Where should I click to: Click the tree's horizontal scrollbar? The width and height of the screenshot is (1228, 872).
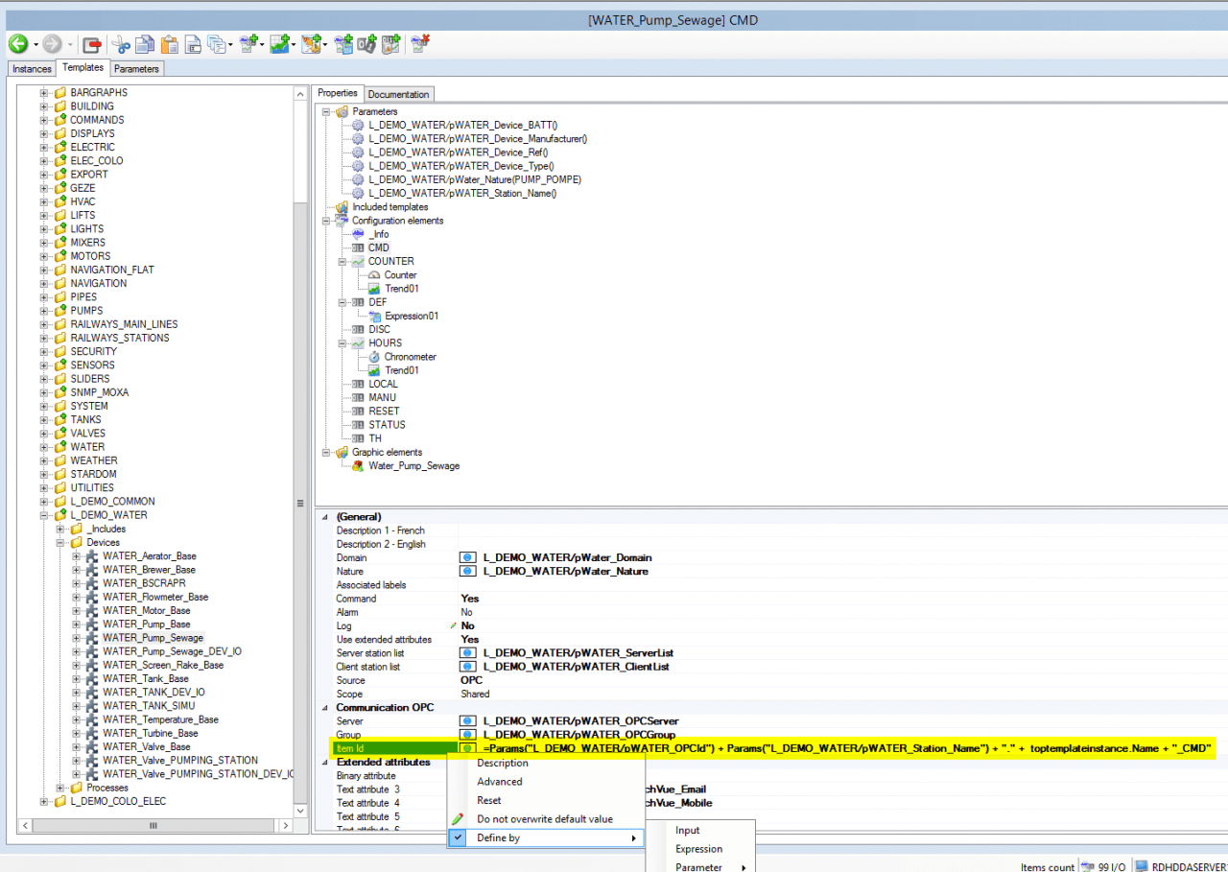(153, 825)
